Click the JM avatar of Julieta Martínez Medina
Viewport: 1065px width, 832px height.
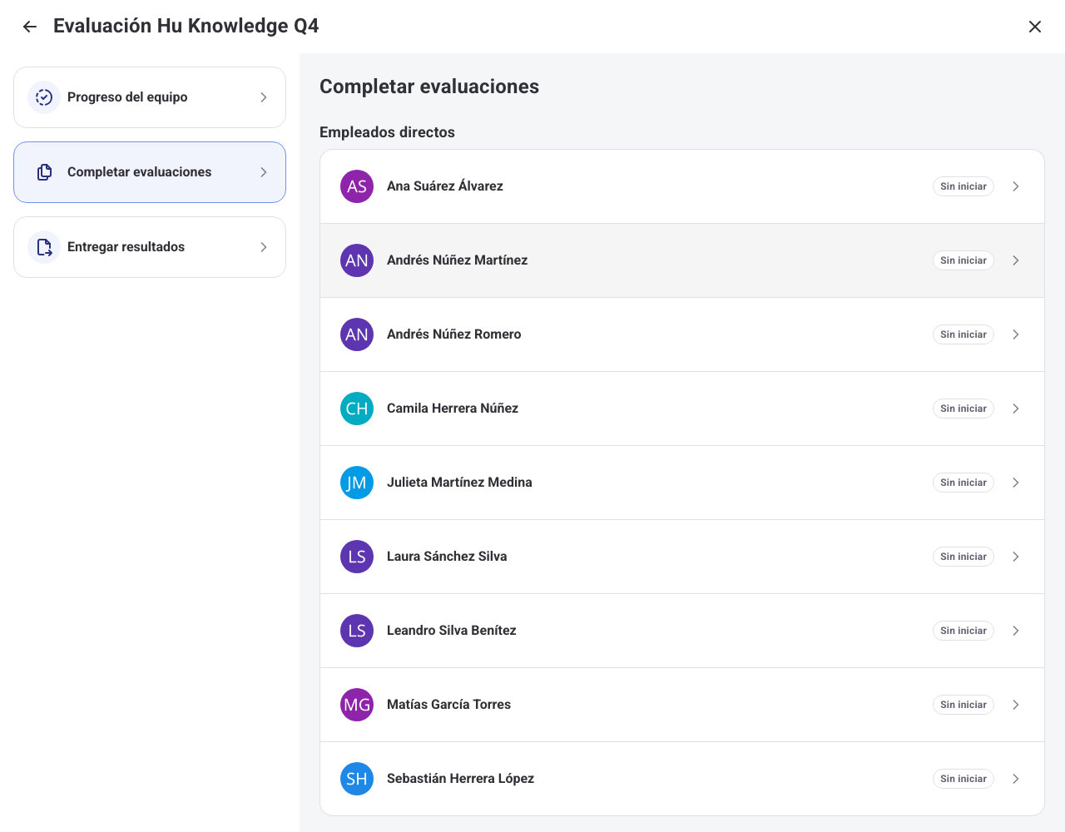(357, 483)
